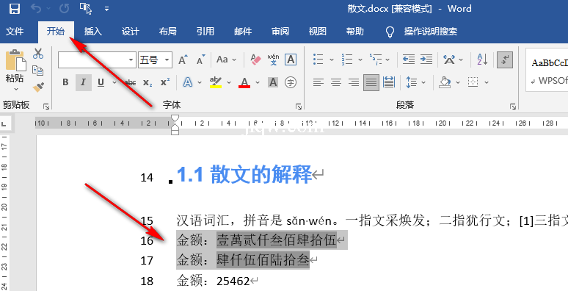568x291 pixels.
Task: Click the Grow Font icon
Action: [183, 60]
